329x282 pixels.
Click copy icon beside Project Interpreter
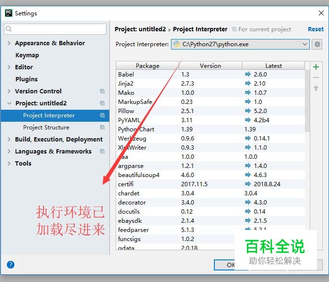(102, 115)
